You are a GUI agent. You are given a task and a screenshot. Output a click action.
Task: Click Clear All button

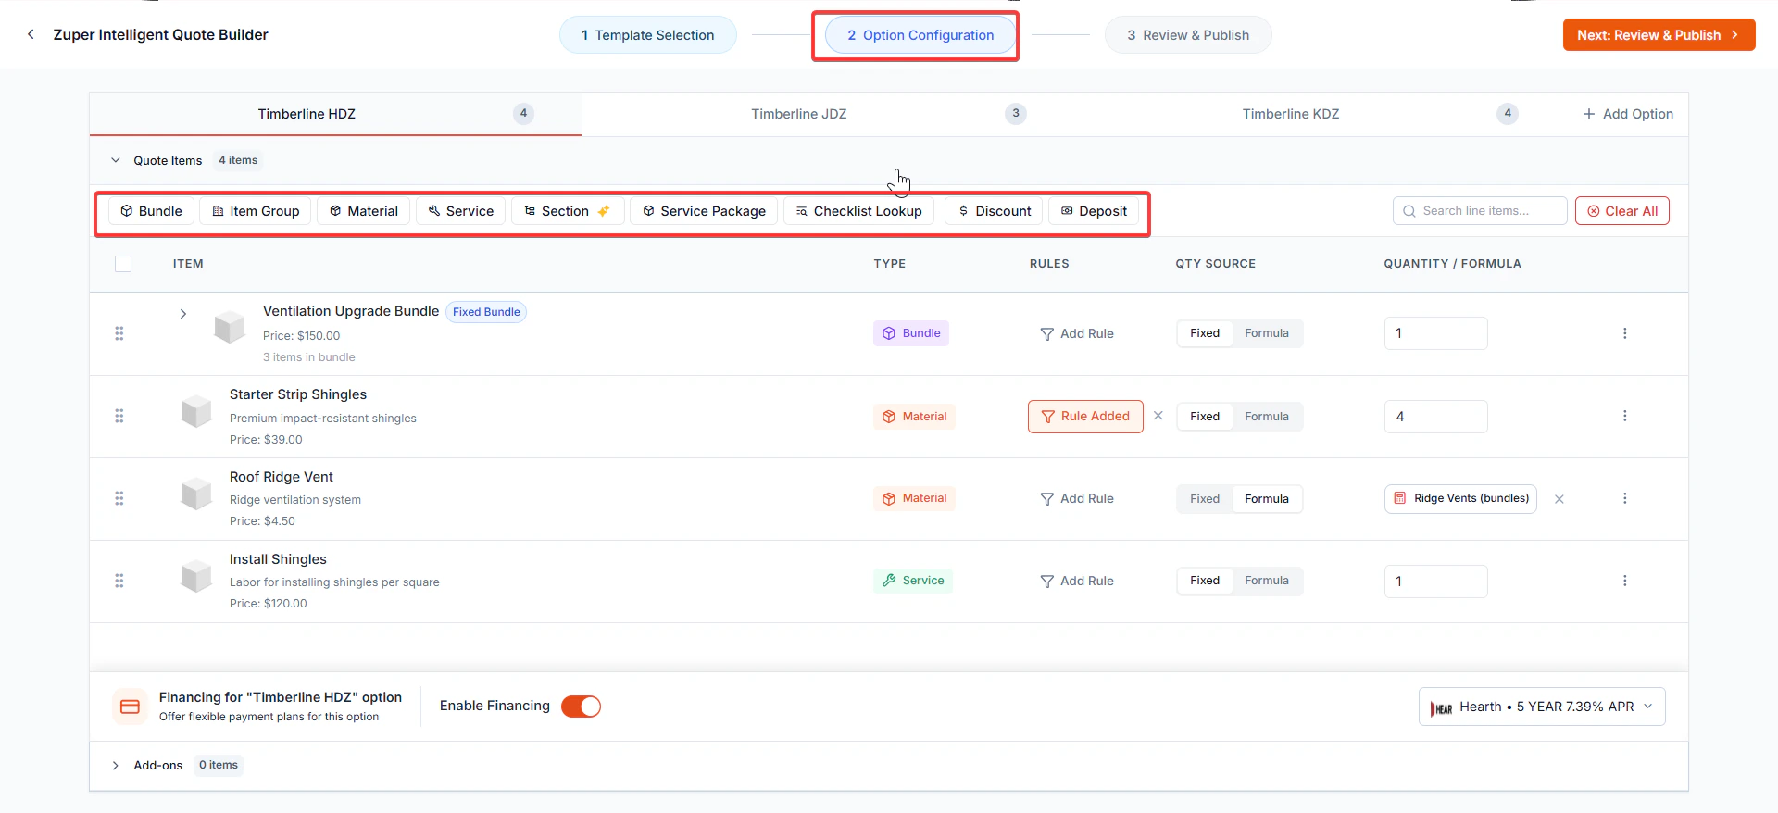(x=1622, y=211)
